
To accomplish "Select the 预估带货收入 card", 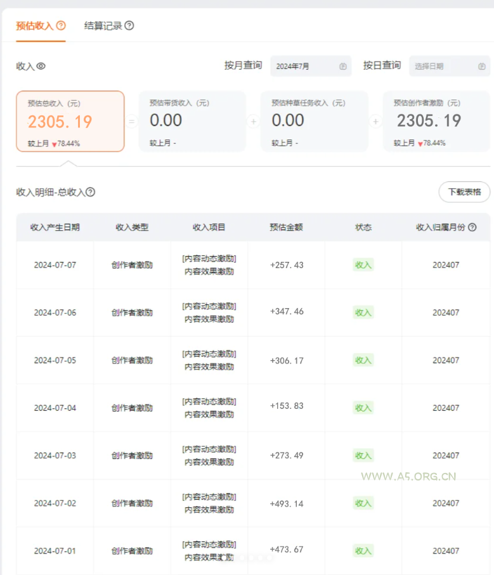I will click(192, 122).
